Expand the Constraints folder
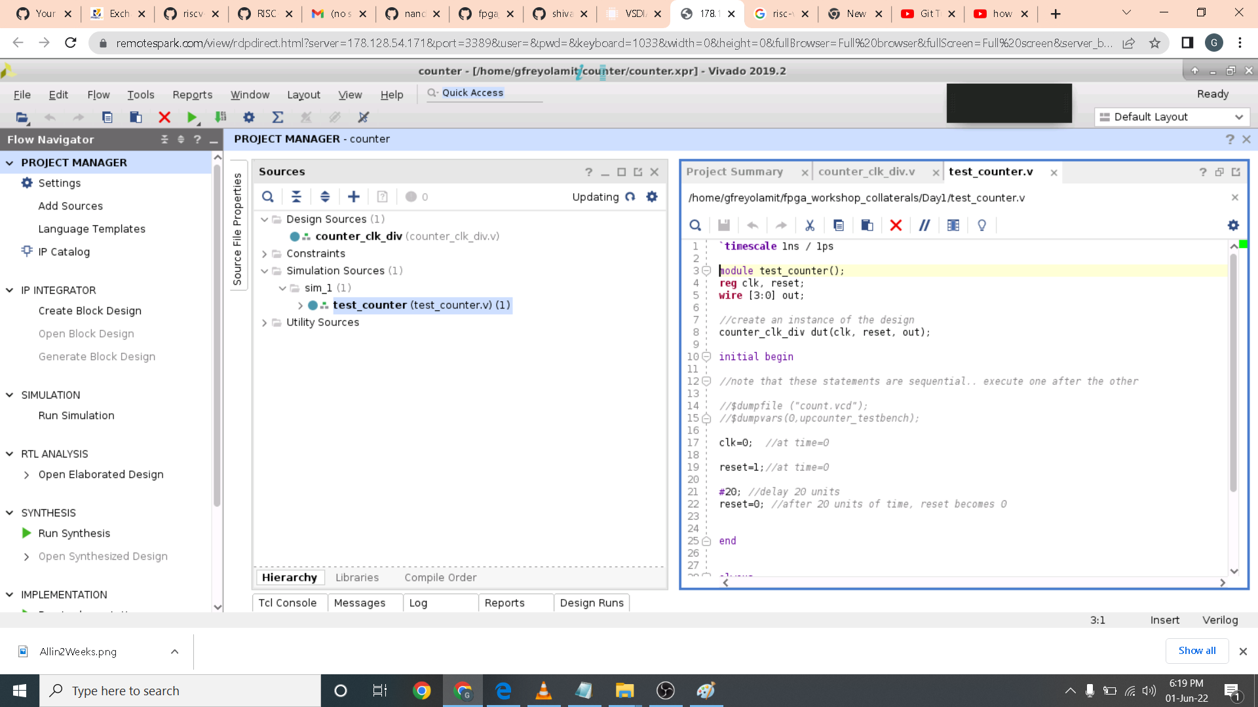 coord(265,253)
